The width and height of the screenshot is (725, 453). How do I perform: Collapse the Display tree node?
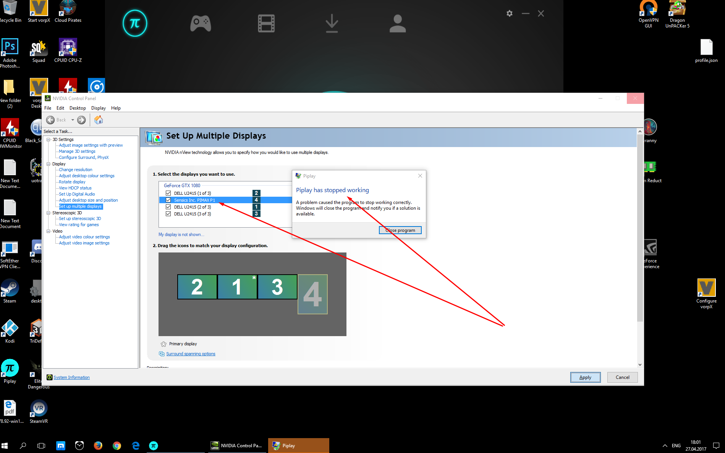pyautogui.click(x=49, y=164)
